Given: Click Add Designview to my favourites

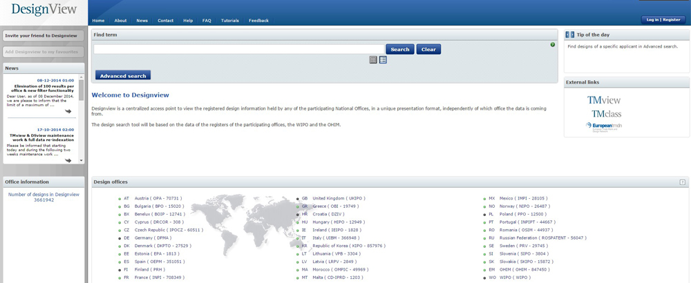Looking at the screenshot, I should click(43, 52).
